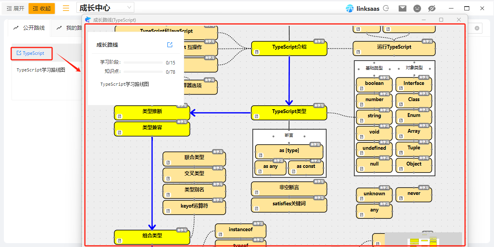Screen dimensions: 494x247
Task: Click the document icon on 联合类型 node
Action: tap(168, 162)
